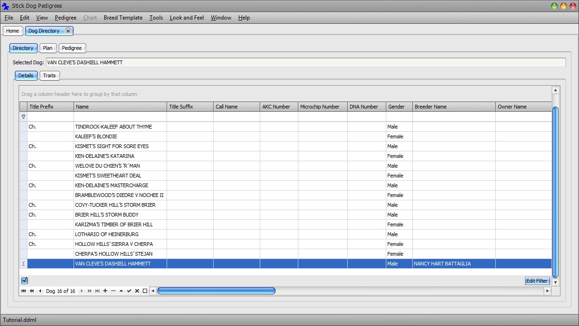Sort by the Gender column header
Image resolution: width=579 pixels, height=326 pixels.
coord(398,107)
